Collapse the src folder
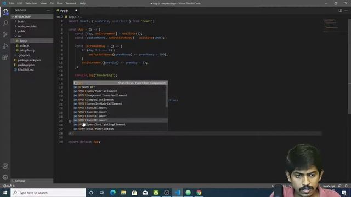351x197 pixels. pyautogui.click(x=32, y=36)
